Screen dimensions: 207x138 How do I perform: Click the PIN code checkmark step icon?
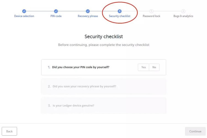point(56,11)
